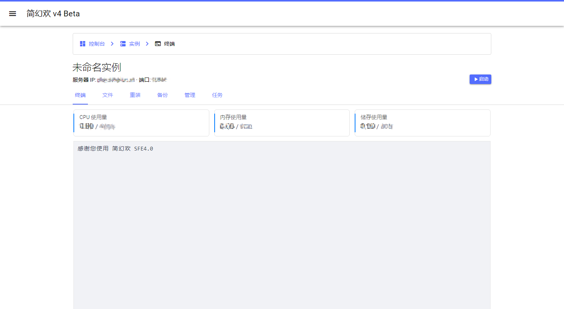Viewport: 564px width, 309px height.
Task: Click the first breadcrumb chevron separator
Action: click(112, 44)
